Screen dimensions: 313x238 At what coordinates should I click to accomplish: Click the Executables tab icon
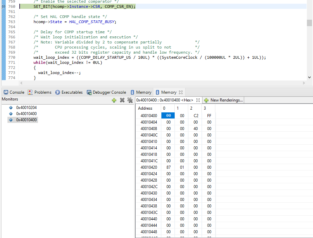tap(58, 92)
